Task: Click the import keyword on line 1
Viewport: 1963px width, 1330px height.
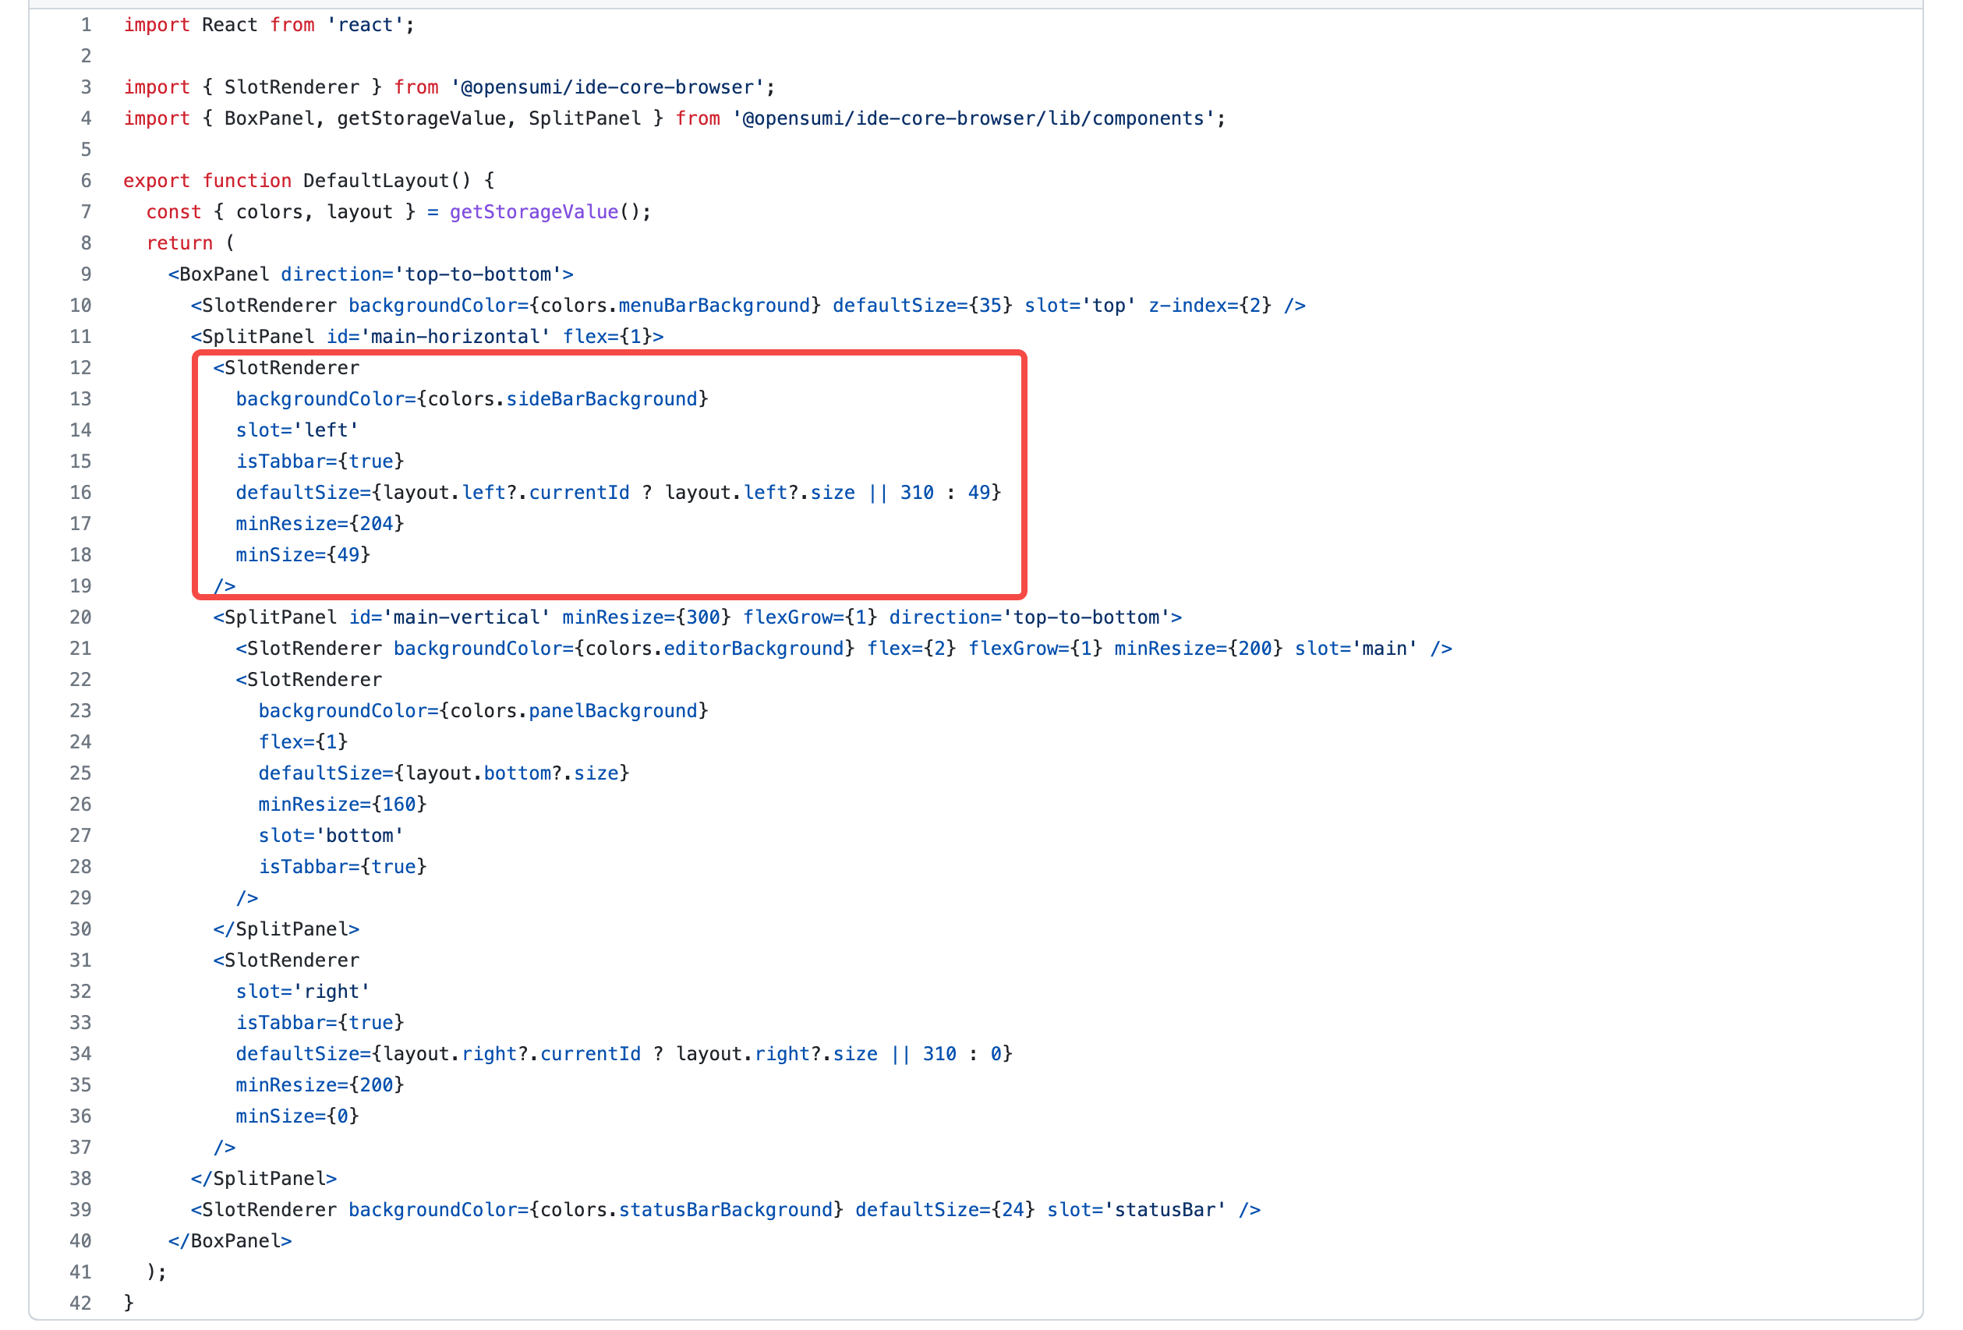Action: 156,24
